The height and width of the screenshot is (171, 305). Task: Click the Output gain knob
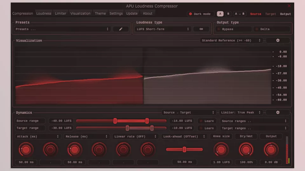[271, 150]
